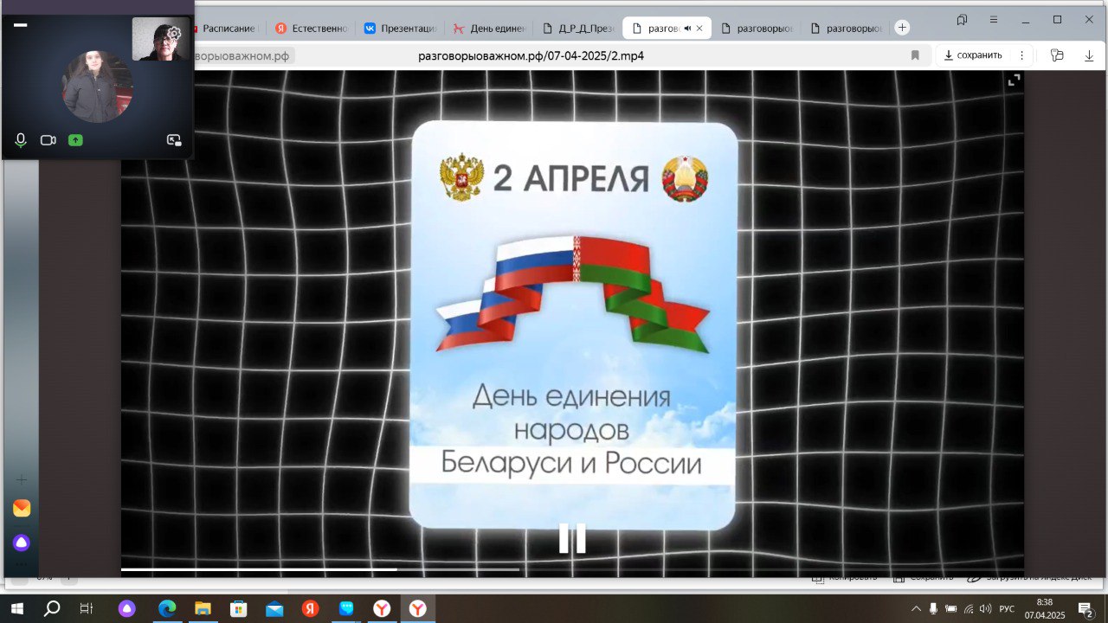Screen dimensions: 1108x623
Task: Show hidden system tray icons
Action: 916,609
